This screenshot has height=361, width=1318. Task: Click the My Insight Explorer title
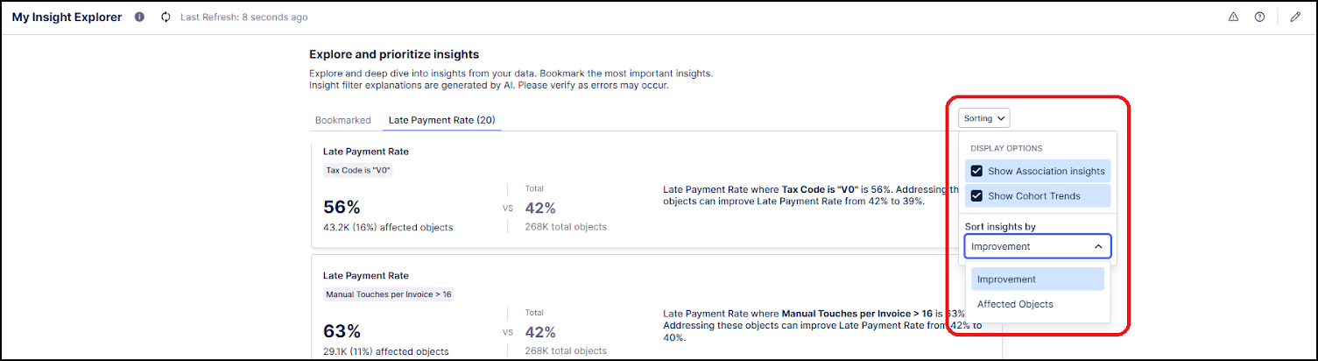[67, 17]
